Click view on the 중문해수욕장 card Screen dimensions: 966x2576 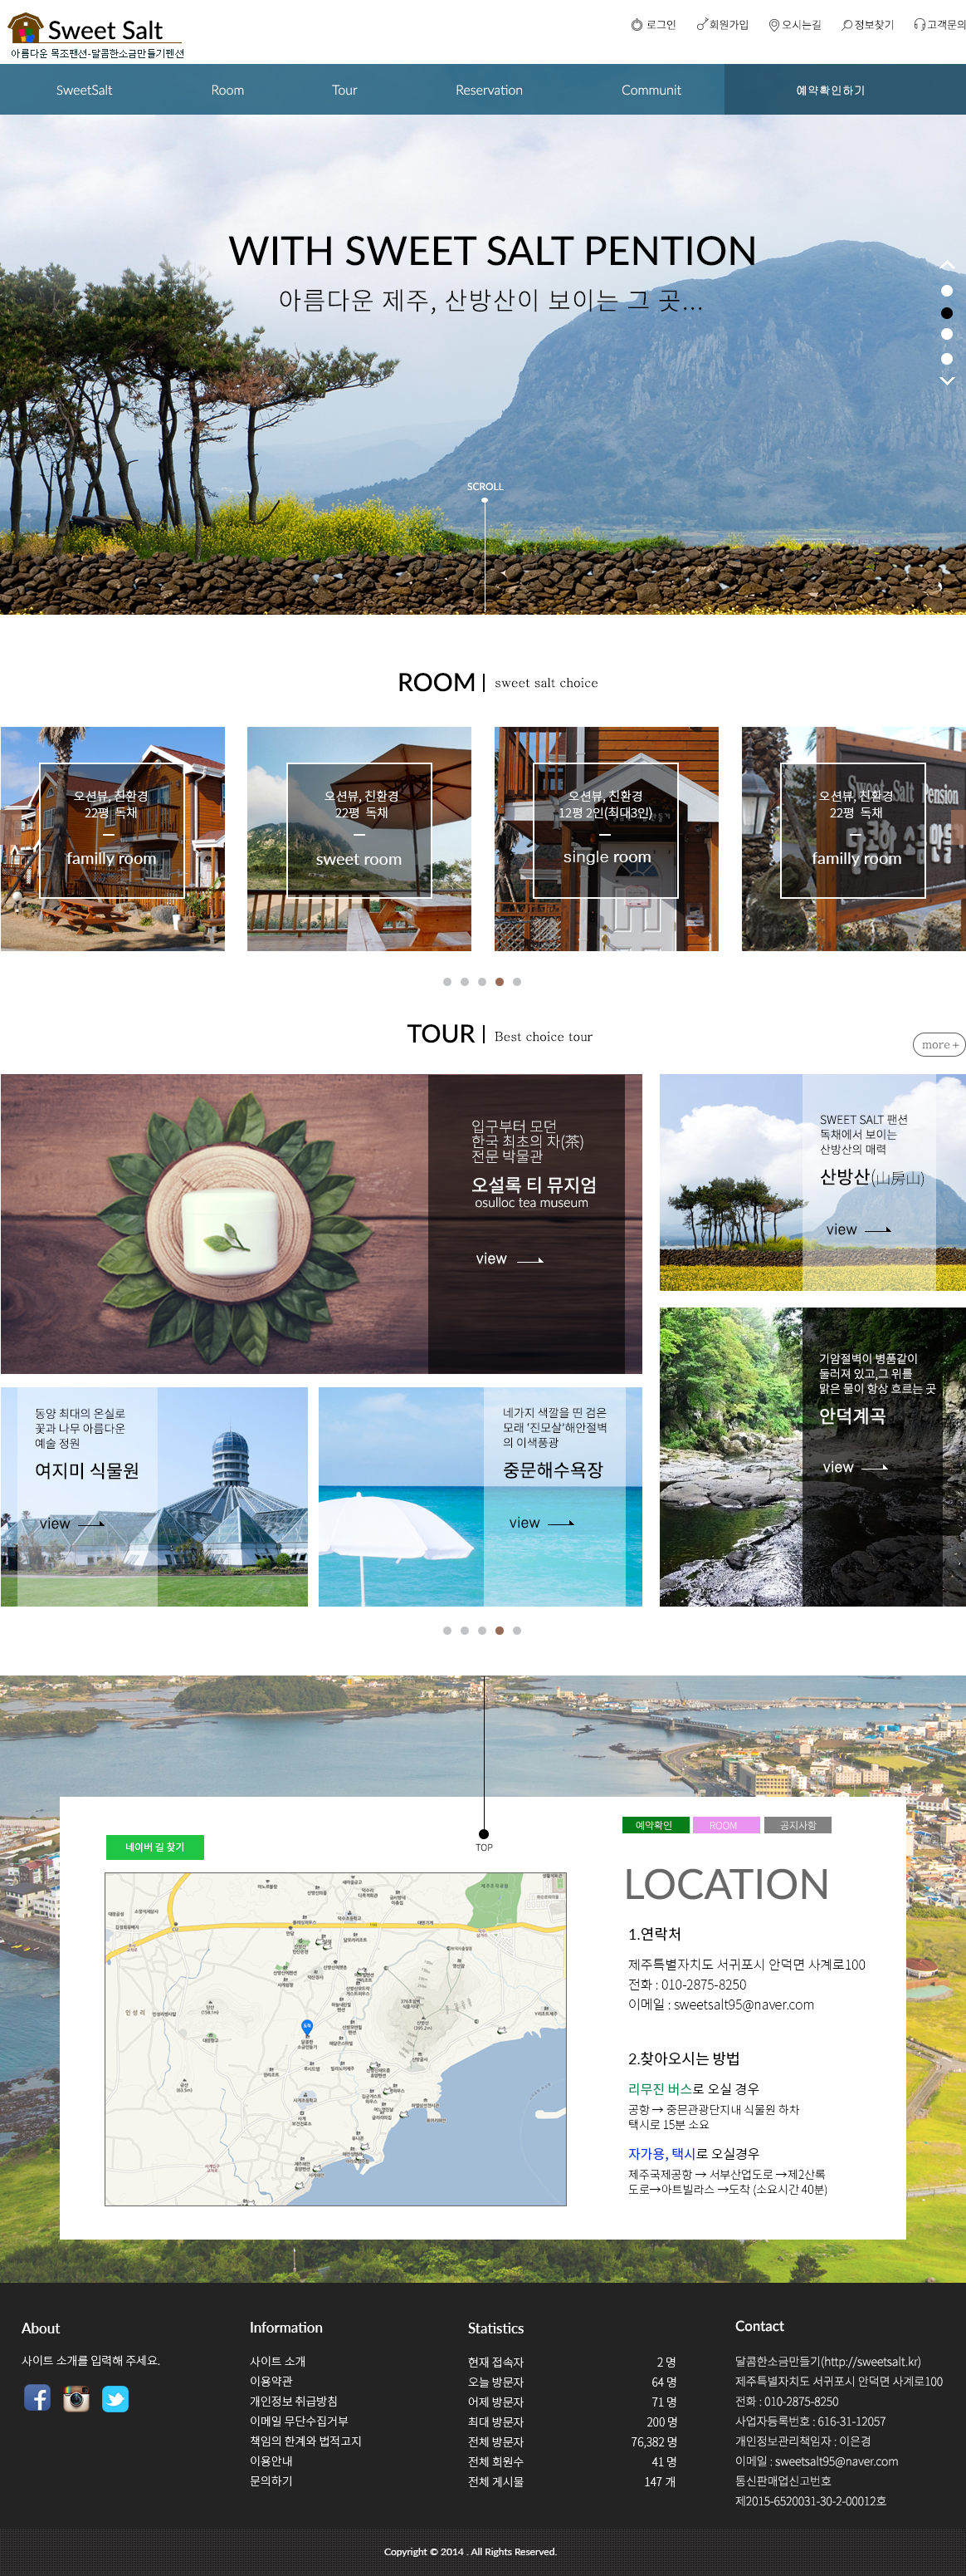coord(541,1523)
